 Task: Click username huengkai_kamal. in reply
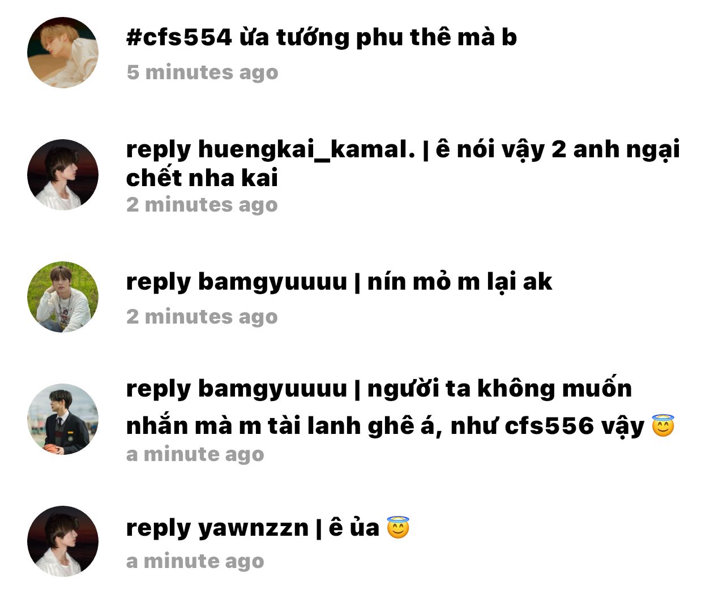pos(307,150)
